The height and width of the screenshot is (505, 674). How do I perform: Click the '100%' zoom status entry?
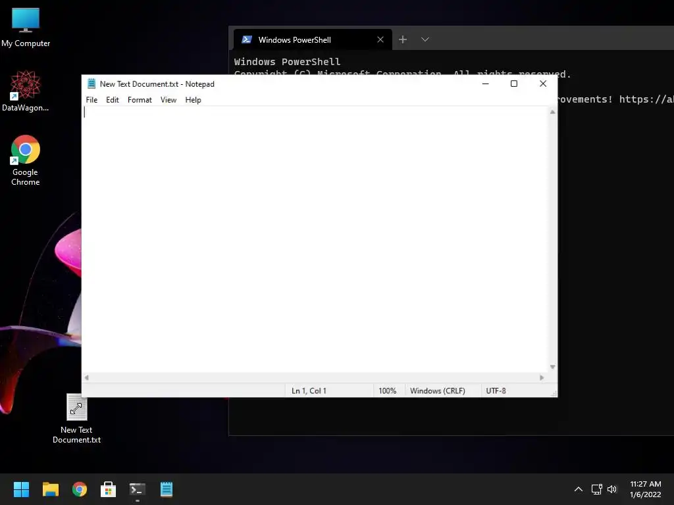(x=387, y=391)
